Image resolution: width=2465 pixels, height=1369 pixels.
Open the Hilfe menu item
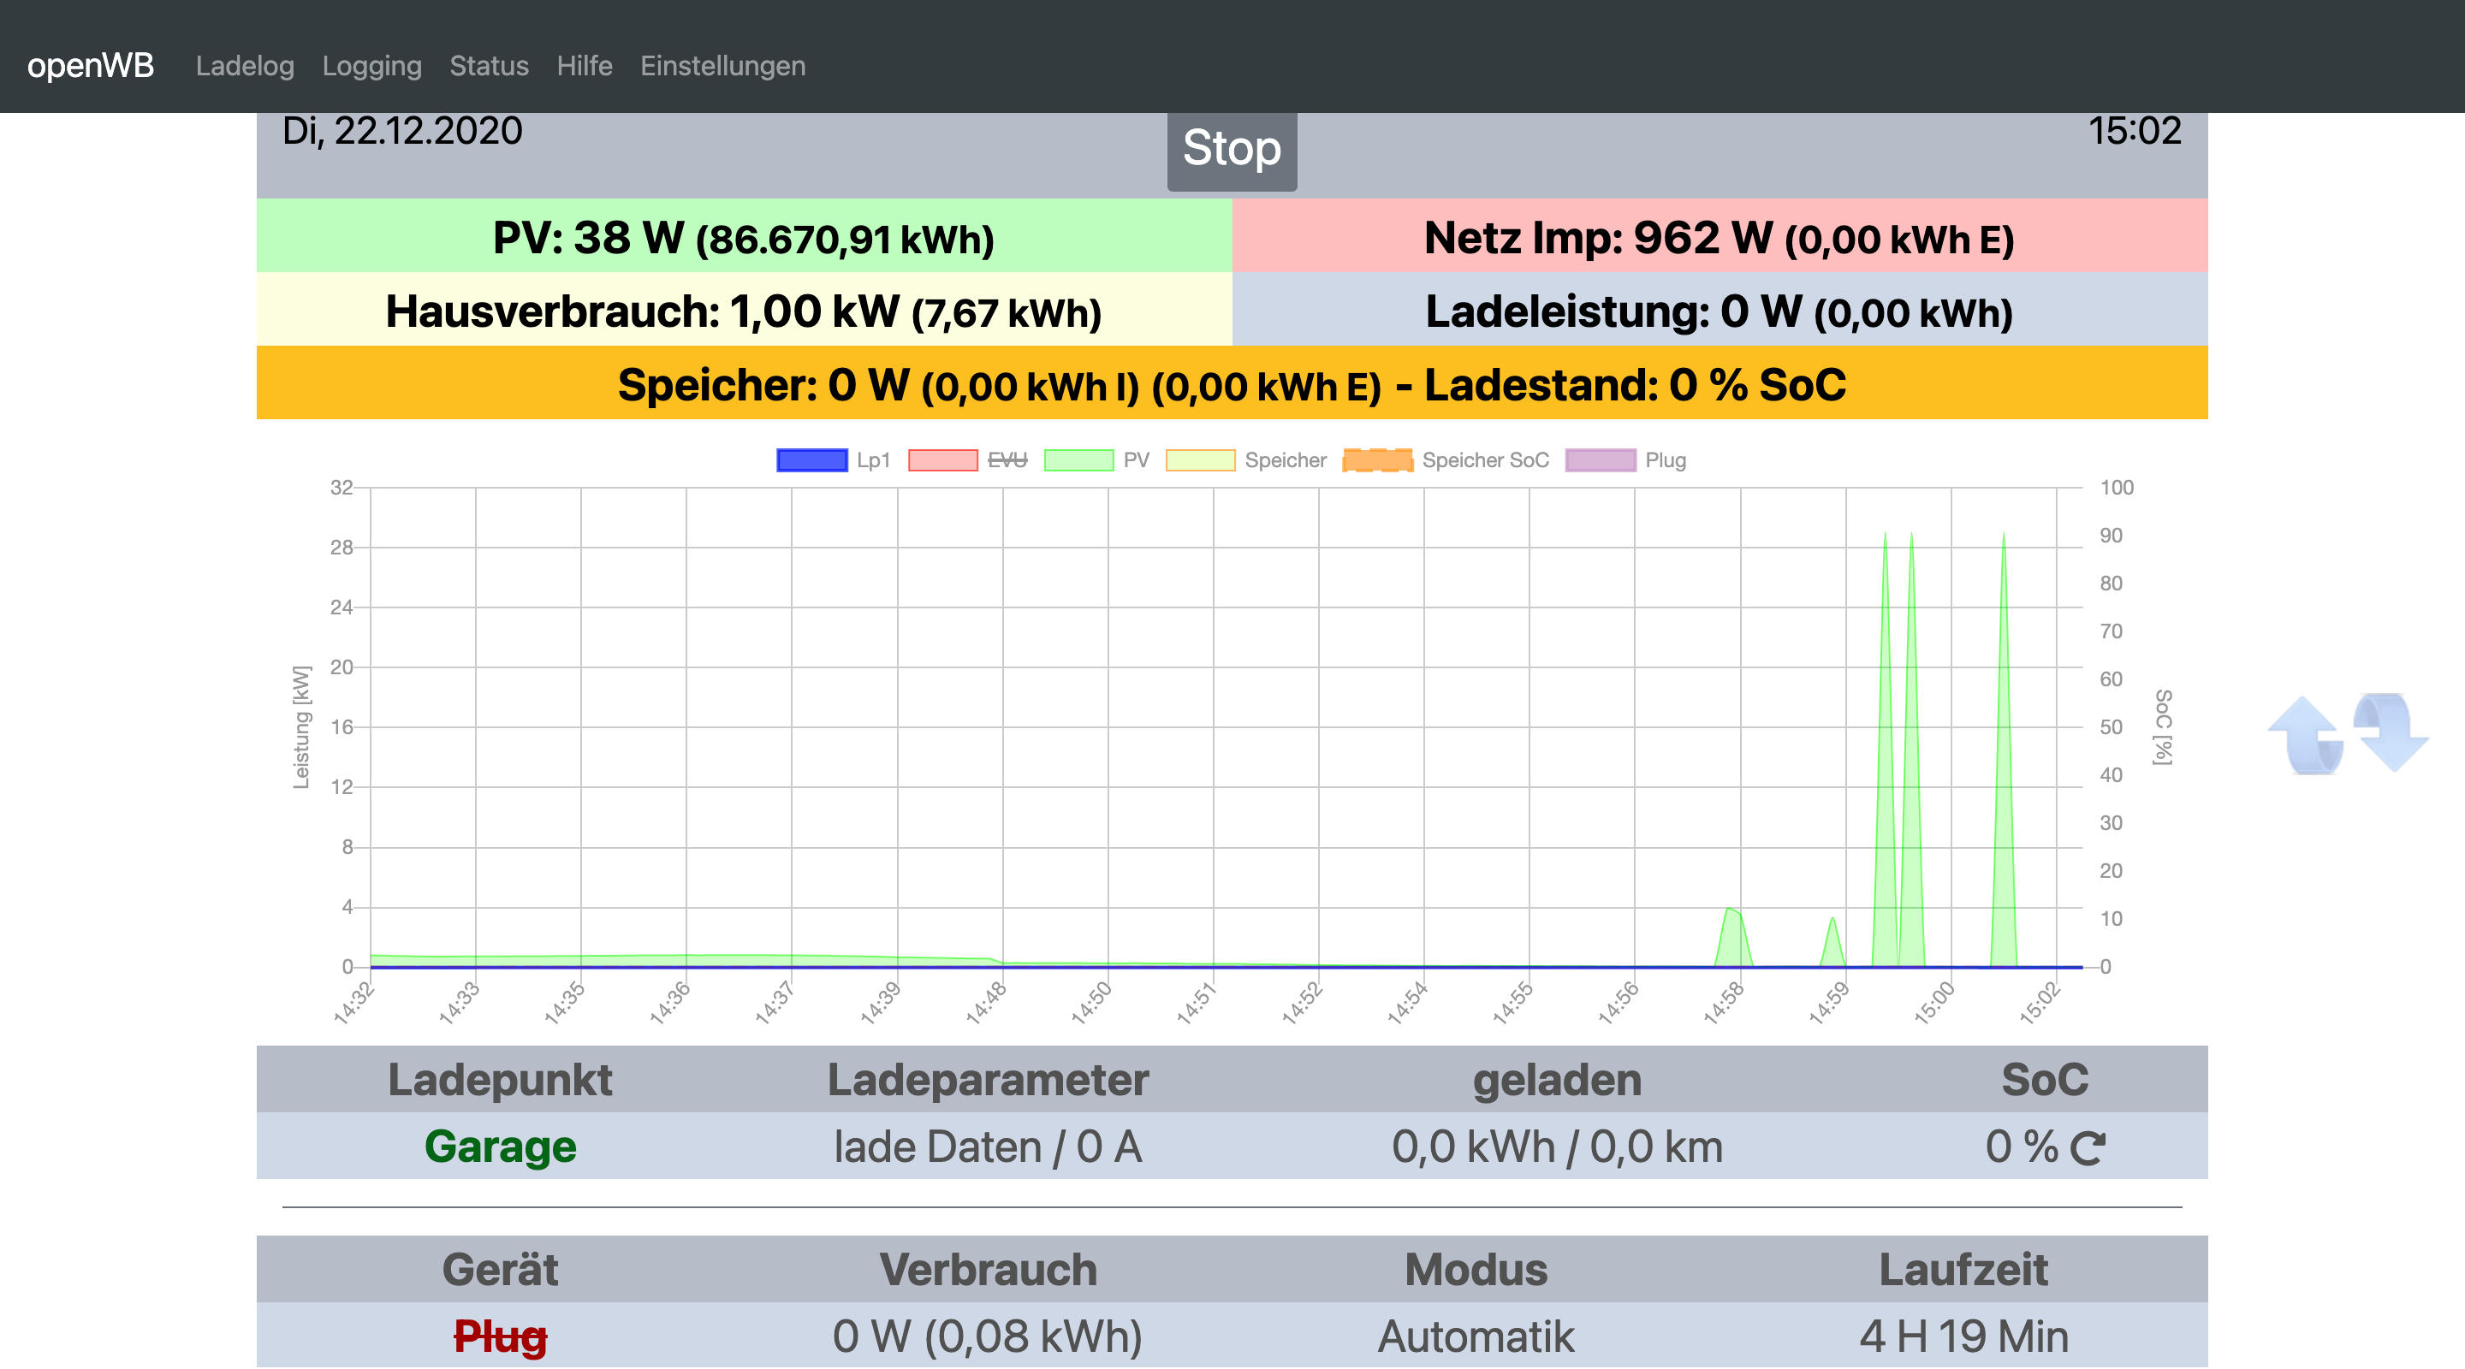point(584,66)
